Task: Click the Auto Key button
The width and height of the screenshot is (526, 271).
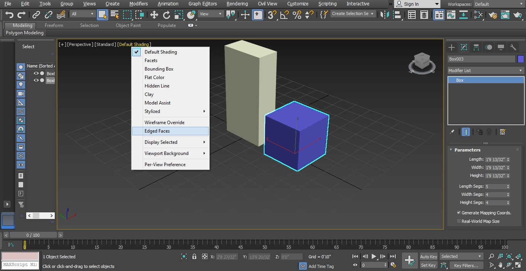Action: (428, 257)
